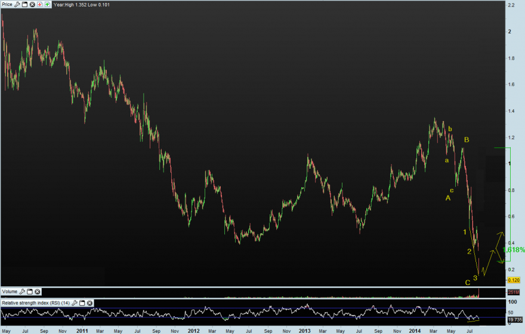Remove the Volume indicator panel
Screen dimensions: 525x334
tap(38, 292)
